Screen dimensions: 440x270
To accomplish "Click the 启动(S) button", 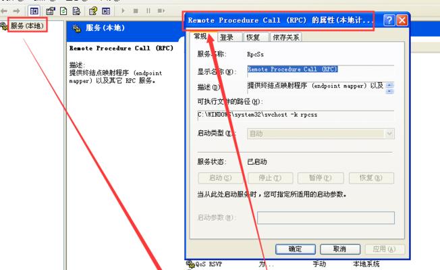I will (221, 178).
